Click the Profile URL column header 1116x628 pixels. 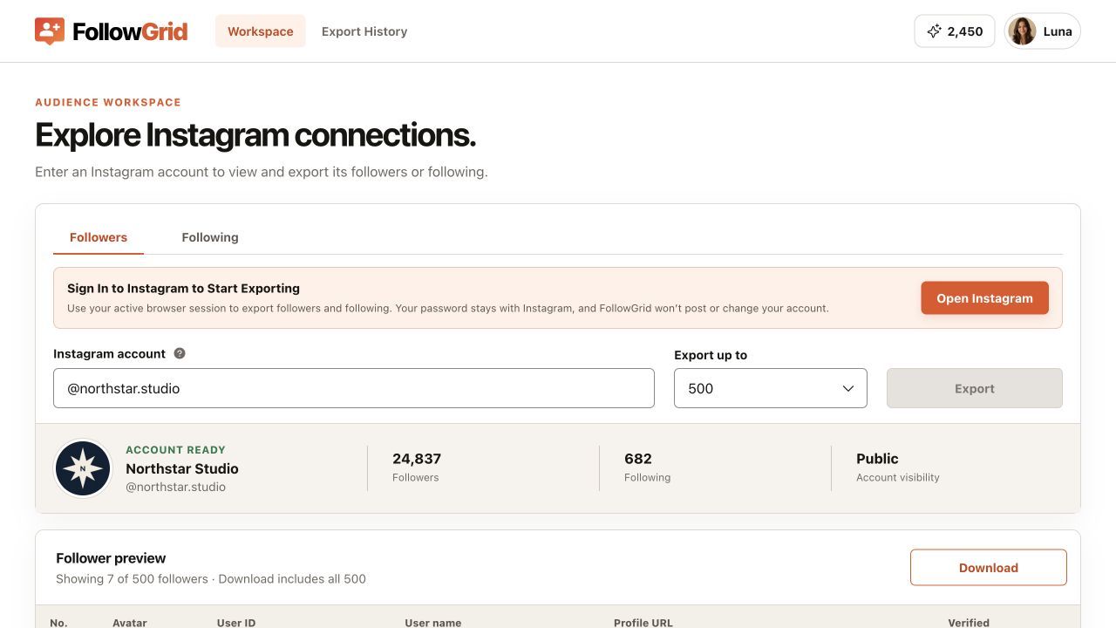[643, 623]
